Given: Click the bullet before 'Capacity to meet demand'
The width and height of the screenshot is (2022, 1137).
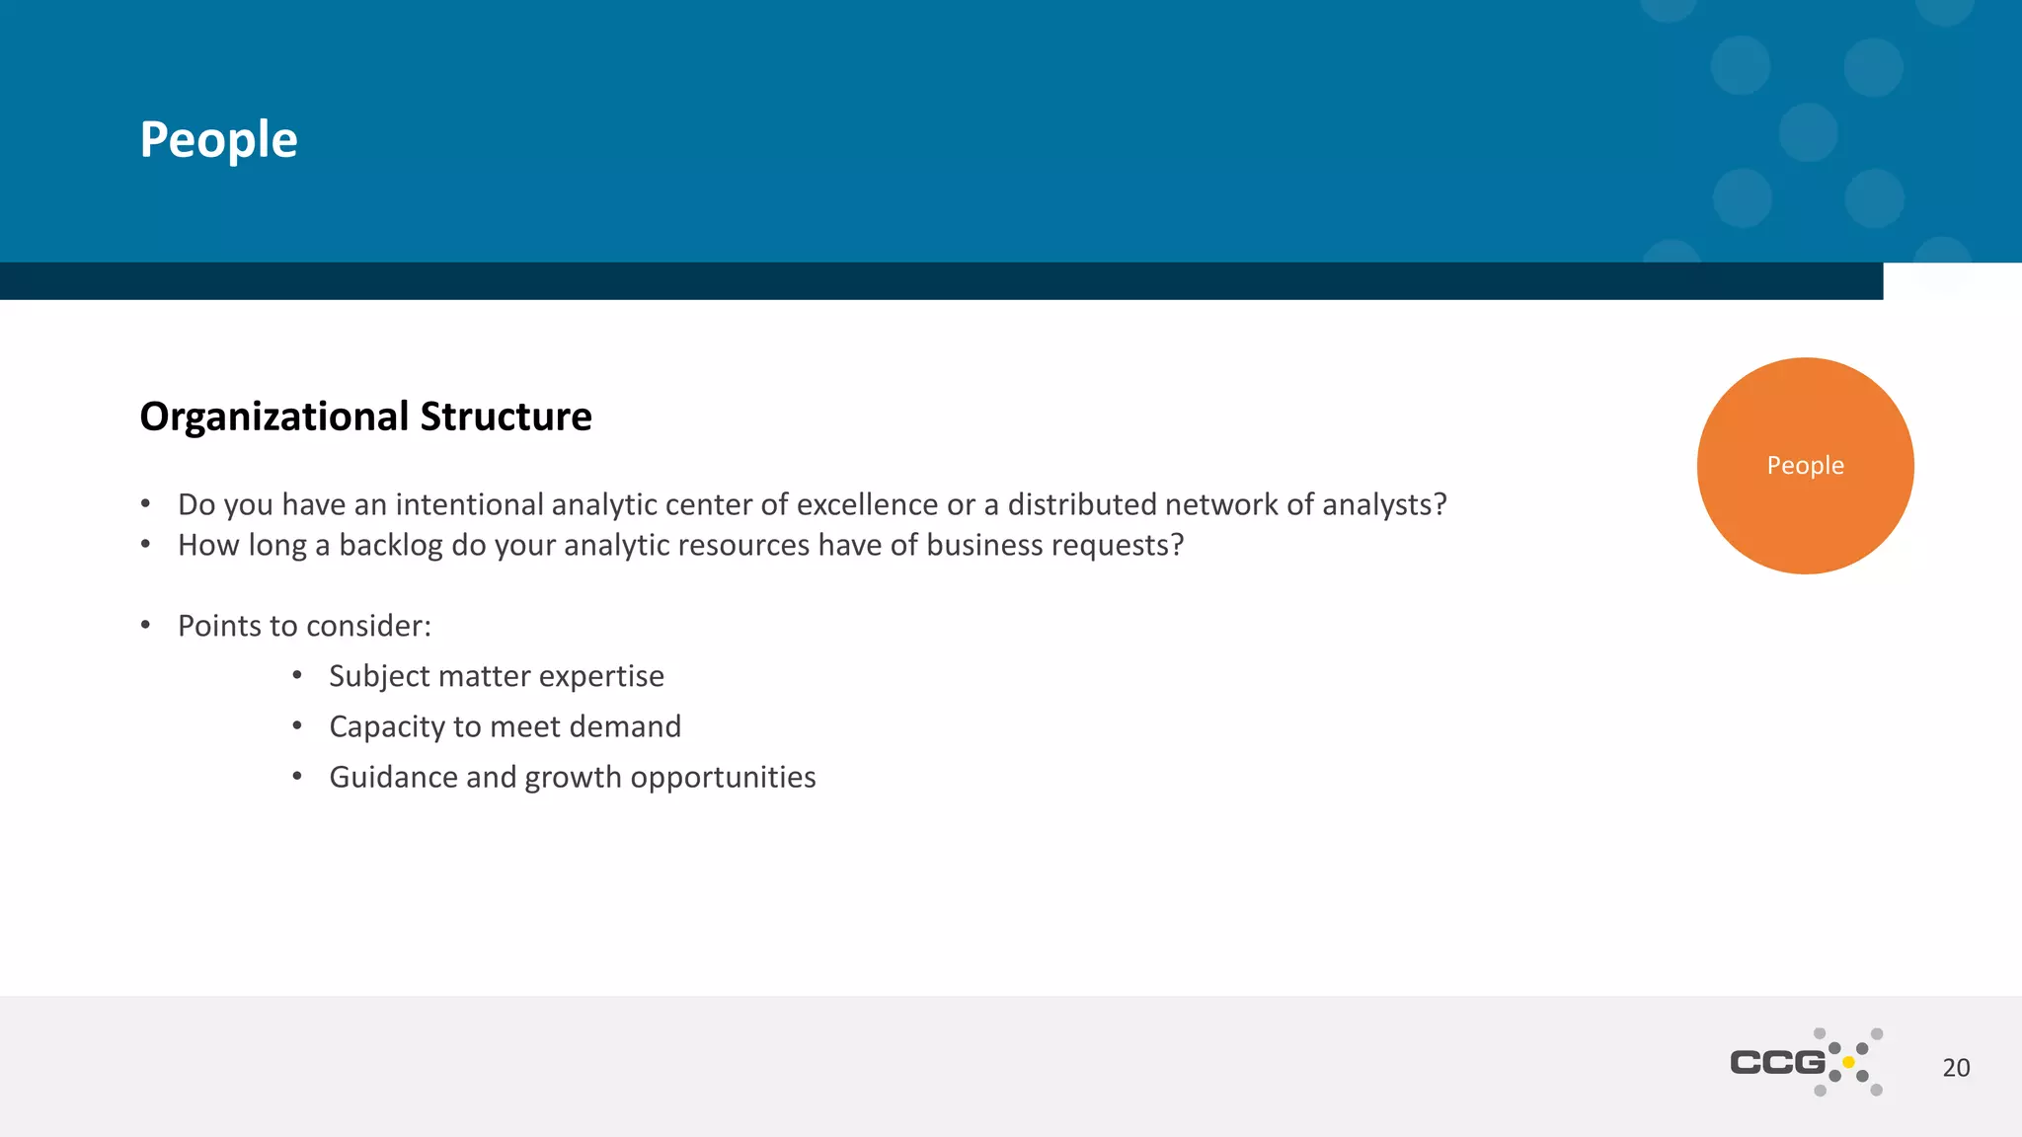Looking at the screenshot, I should 297,725.
